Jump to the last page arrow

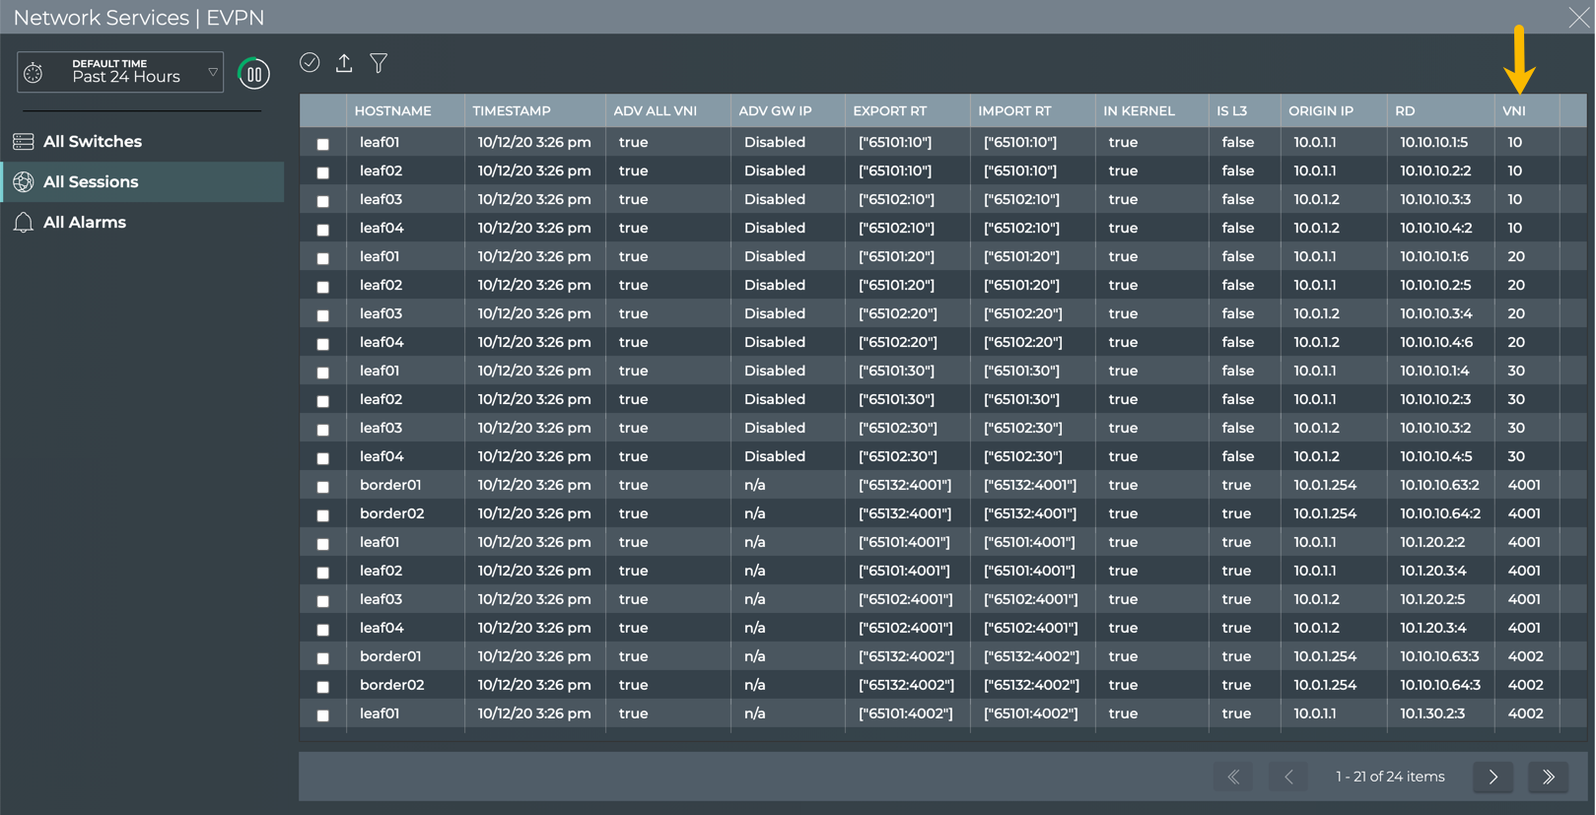(1548, 777)
